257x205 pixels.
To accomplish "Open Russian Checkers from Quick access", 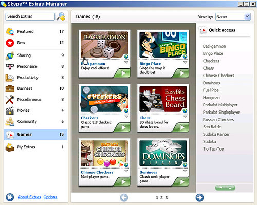I will click(x=218, y=120).
